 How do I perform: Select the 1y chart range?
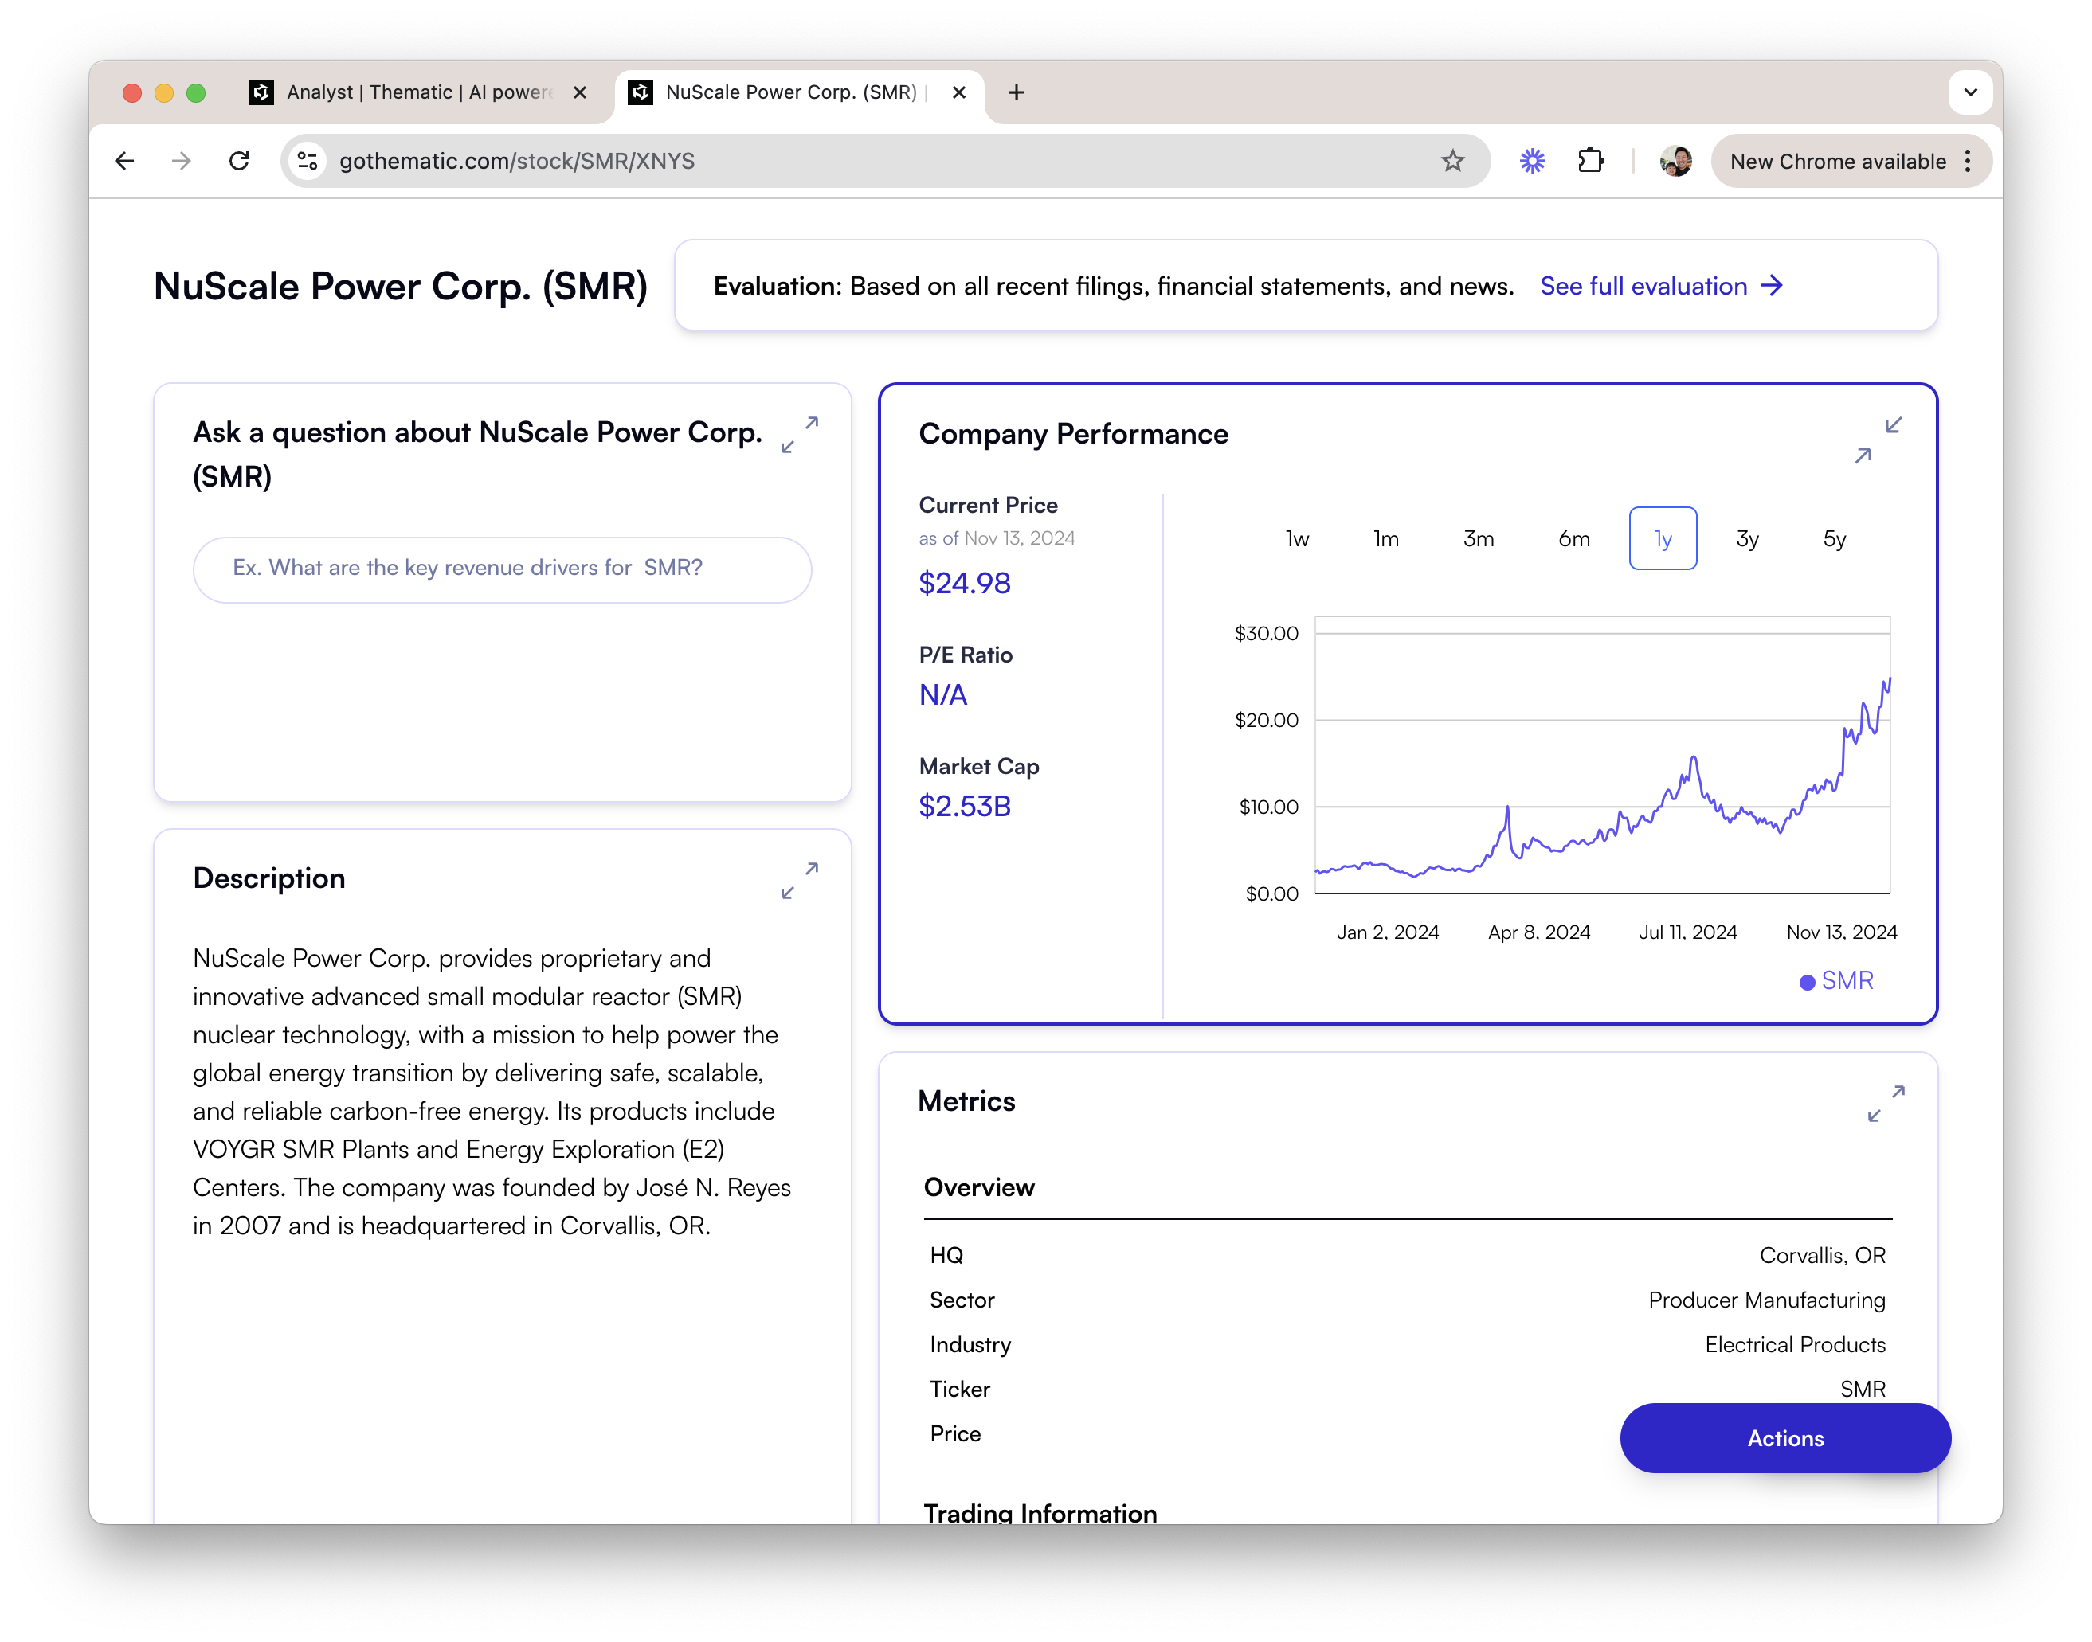[1662, 538]
